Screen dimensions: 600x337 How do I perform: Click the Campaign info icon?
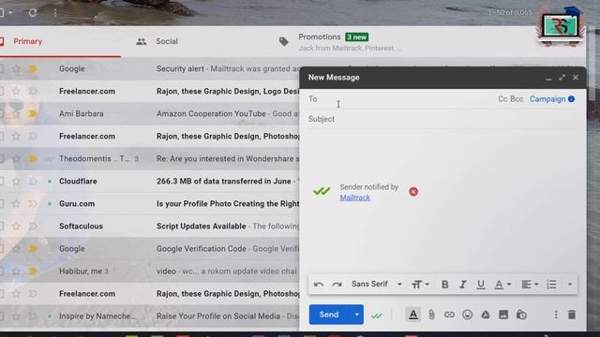(x=571, y=99)
